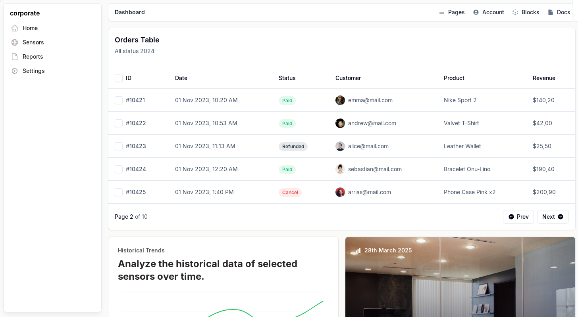Click the Cancel status badge on #10425
The height and width of the screenshot is (317, 578).
click(290, 193)
